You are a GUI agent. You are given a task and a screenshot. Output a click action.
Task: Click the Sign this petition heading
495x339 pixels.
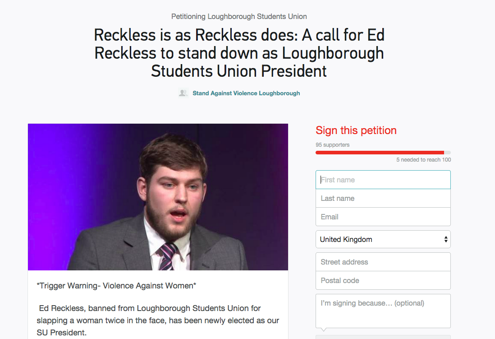(x=356, y=130)
